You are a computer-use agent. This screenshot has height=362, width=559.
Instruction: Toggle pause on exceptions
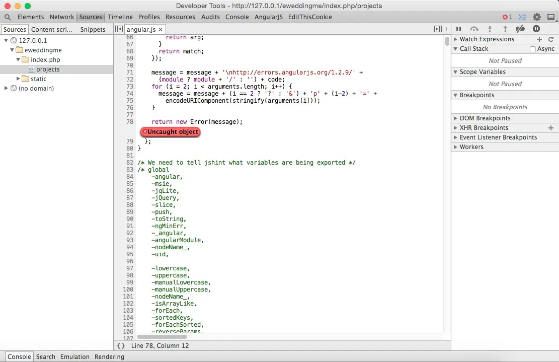[x=536, y=29]
